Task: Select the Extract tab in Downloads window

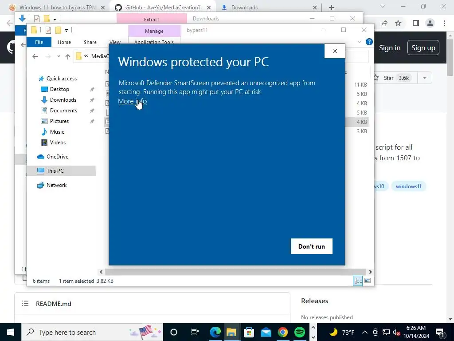Action: [x=152, y=20]
